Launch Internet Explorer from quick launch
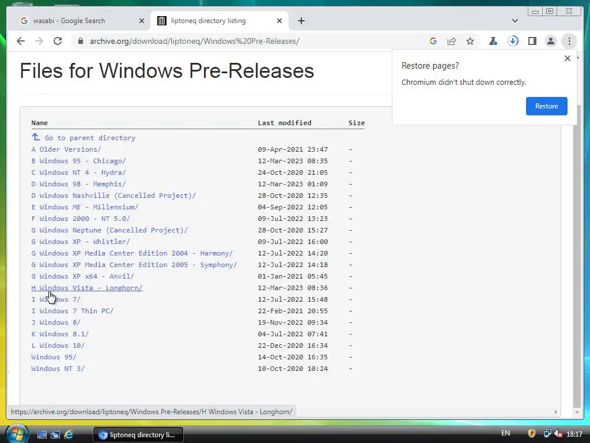This screenshot has height=443, width=590. tap(69, 435)
